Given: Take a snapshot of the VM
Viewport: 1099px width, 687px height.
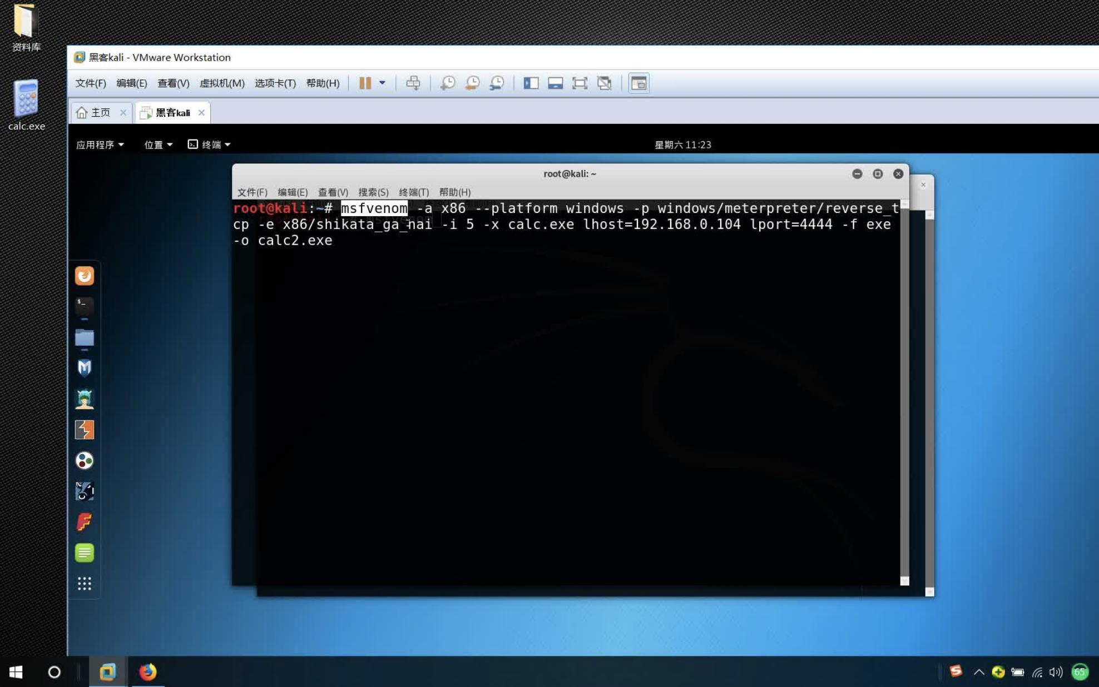Looking at the screenshot, I should click(447, 83).
